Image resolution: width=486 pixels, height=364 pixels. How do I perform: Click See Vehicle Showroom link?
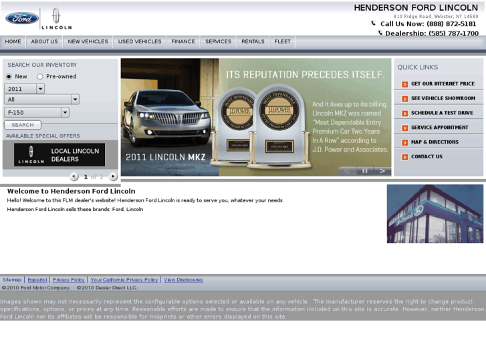tap(443, 98)
